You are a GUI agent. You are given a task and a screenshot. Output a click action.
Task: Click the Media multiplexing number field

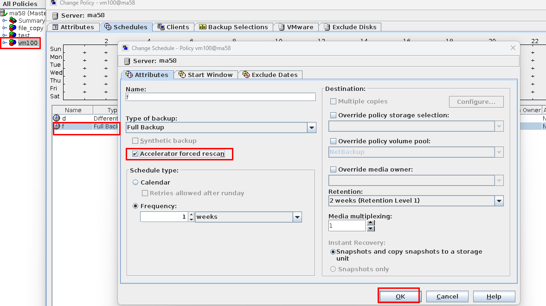(347, 226)
